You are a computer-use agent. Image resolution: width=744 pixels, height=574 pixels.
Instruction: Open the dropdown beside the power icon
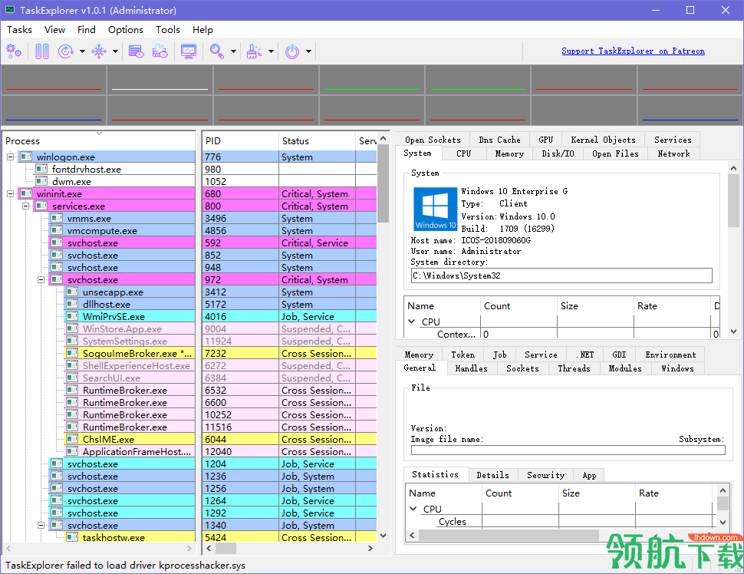(x=308, y=51)
